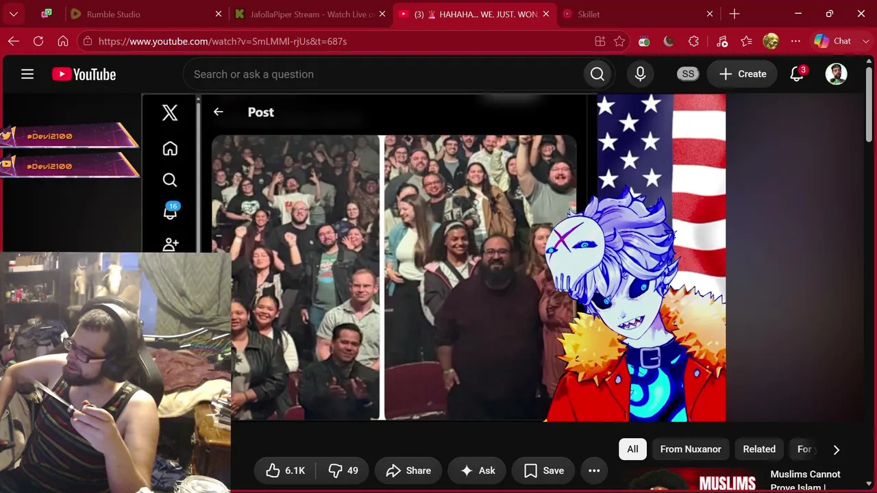
Task: Close the Skillet tab
Action: pos(710,14)
